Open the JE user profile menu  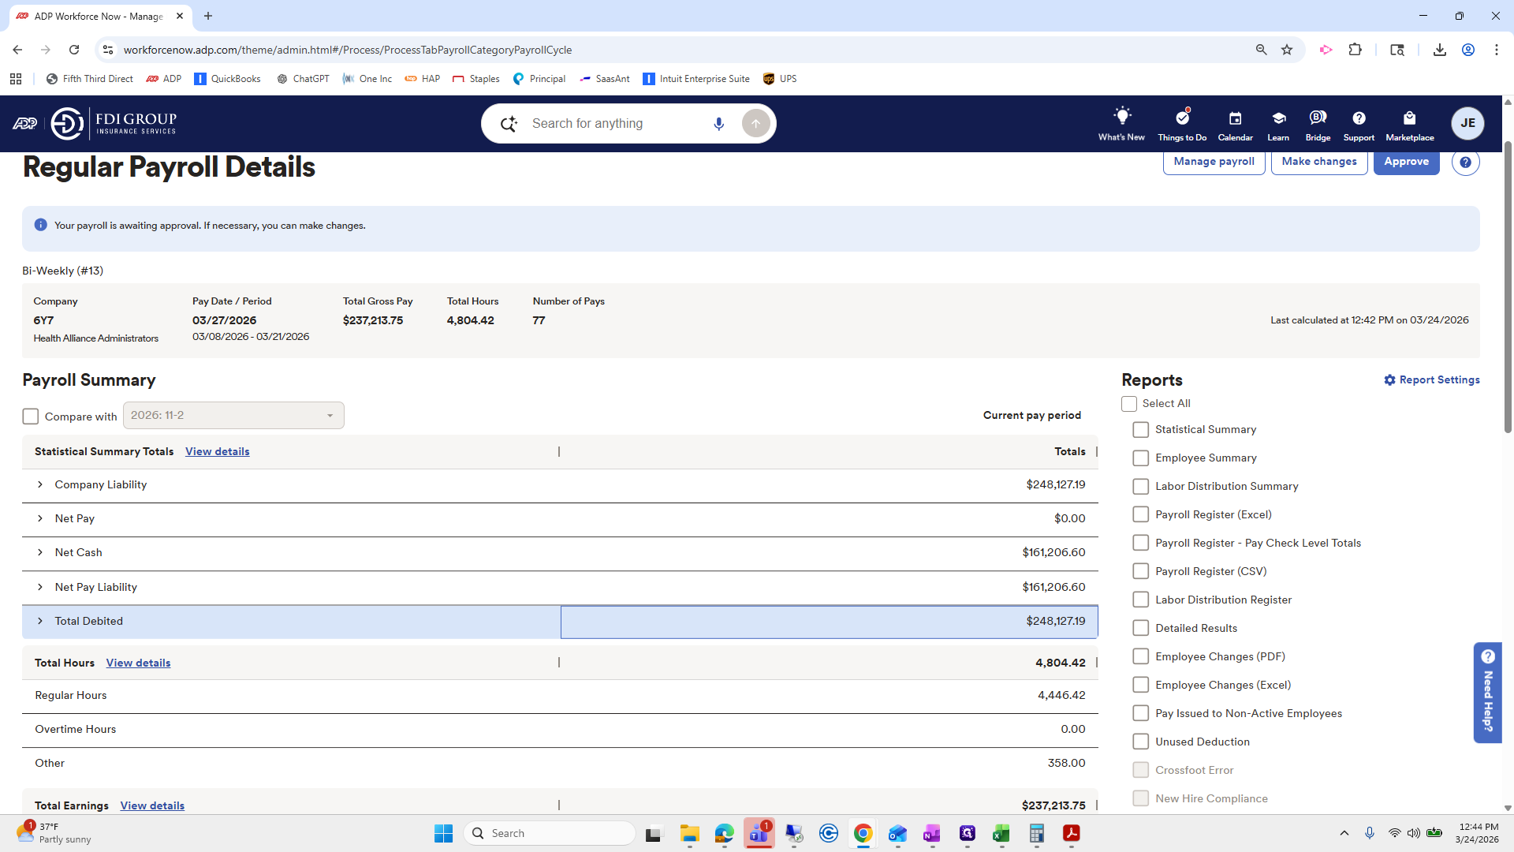1467,123
